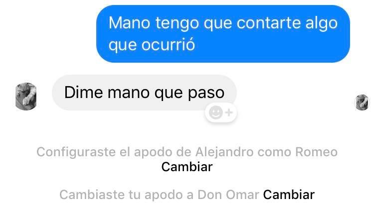Click the word "paso" in the received message

(206, 93)
